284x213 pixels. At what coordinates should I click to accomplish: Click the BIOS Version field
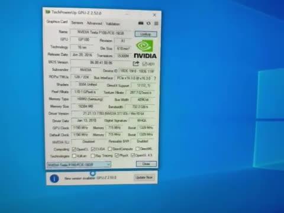(x=101, y=63)
